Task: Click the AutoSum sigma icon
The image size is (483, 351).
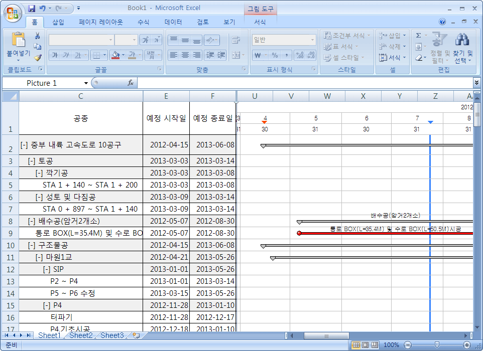Action: pos(418,36)
